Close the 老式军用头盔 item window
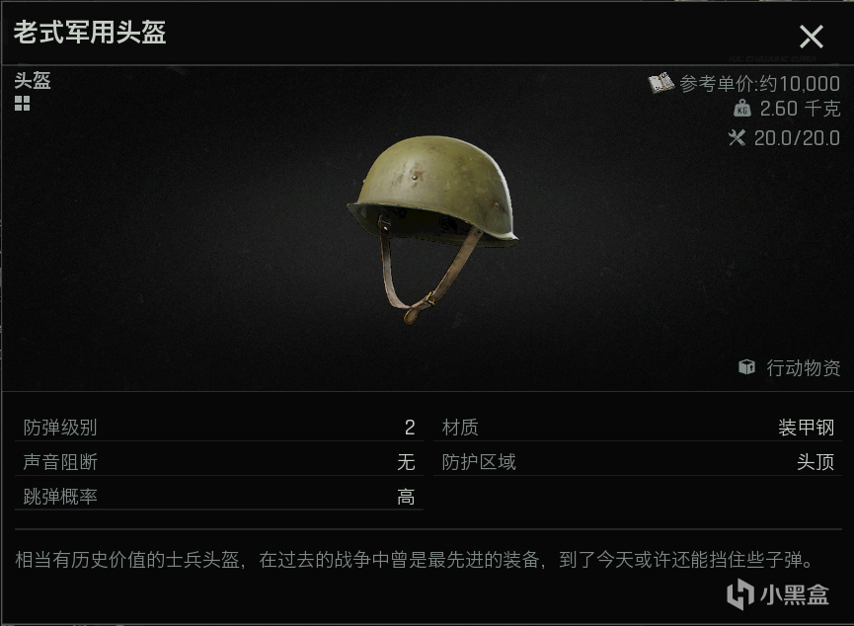854x626 pixels. coord(811,37)
